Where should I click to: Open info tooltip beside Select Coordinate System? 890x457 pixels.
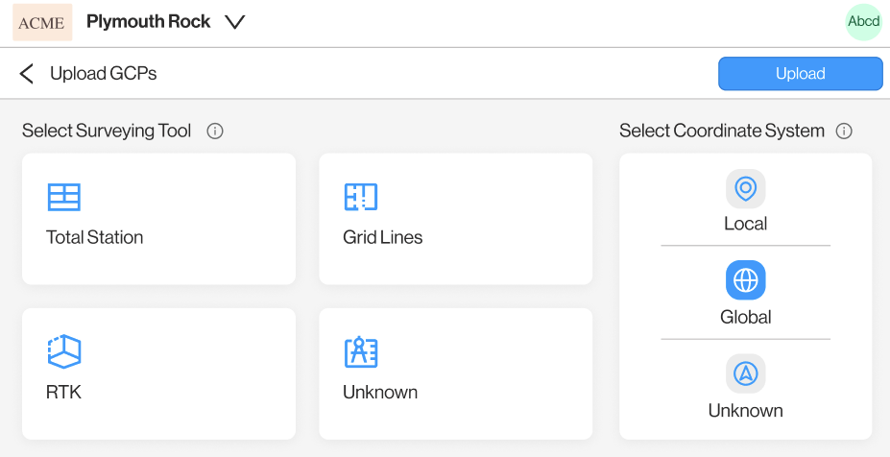pos(844,132)
